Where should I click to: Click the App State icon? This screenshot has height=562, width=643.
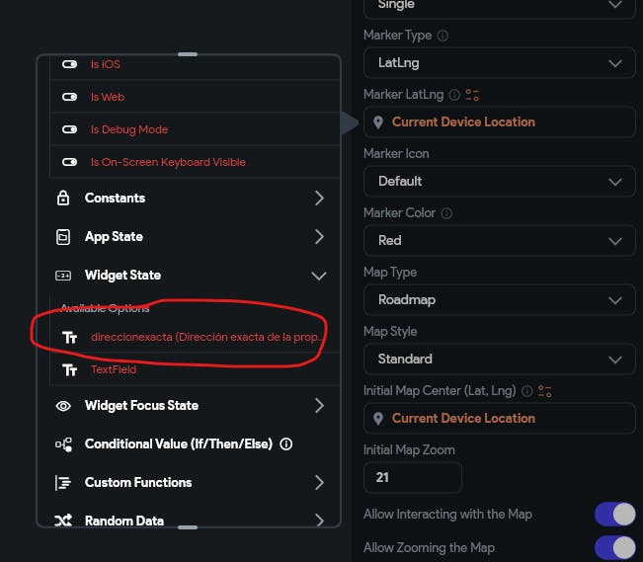click(x=63, y=237)
